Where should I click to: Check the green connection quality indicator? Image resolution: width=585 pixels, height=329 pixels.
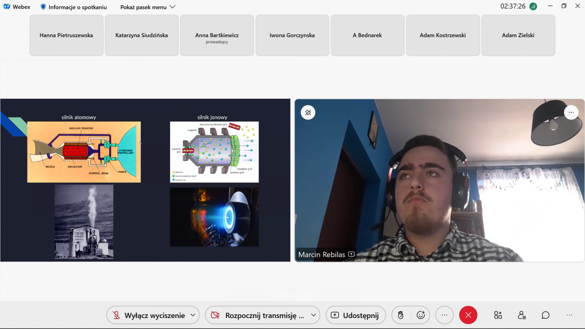[533, 6]
